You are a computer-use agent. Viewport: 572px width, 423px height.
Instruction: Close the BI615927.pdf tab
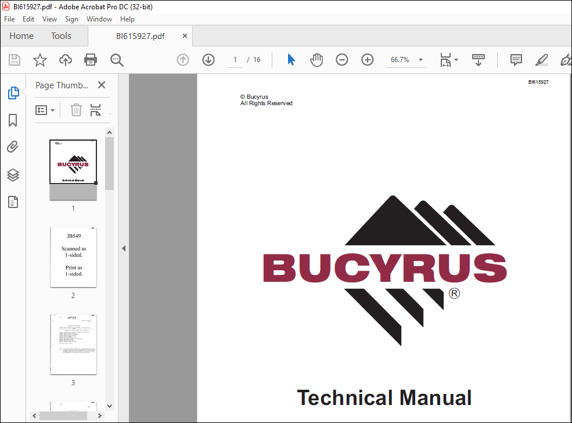(x=185, y=36)
